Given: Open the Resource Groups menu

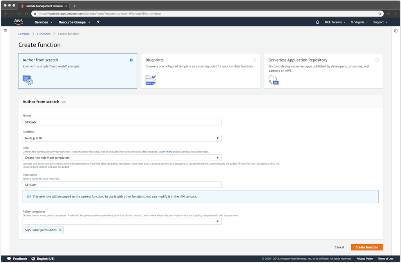Looking at the screenshot, I should pos(73,22).
